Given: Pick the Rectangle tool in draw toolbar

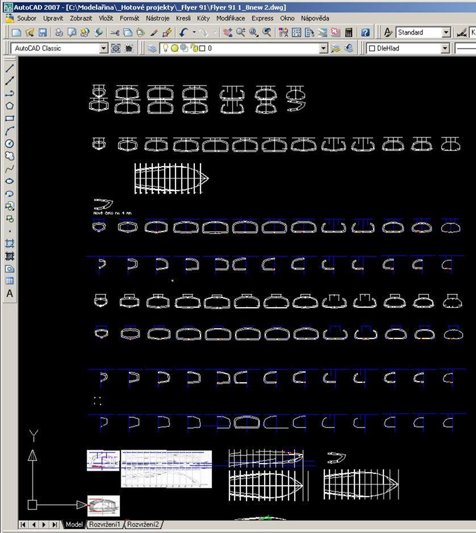Looking at the screenshot, I should click(x=10, y=118).
